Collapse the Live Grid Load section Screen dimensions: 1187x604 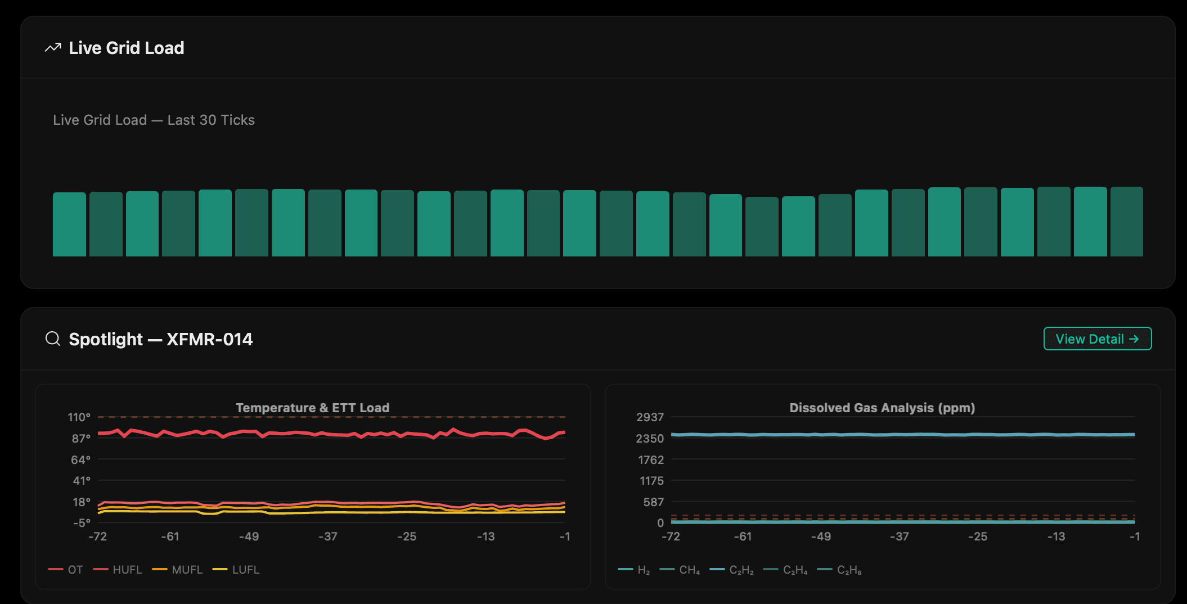click(x=126, y=47)
